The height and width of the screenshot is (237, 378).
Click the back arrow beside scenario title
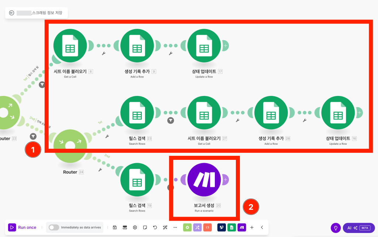pyautogui.click(x=11, y=13)
